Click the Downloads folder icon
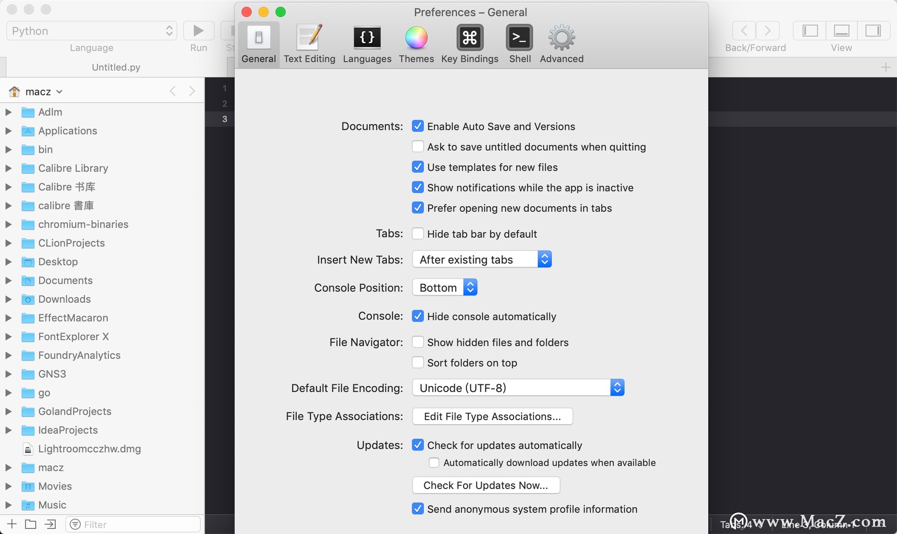This screenshot has width=897, height=534. coord(28,299)
